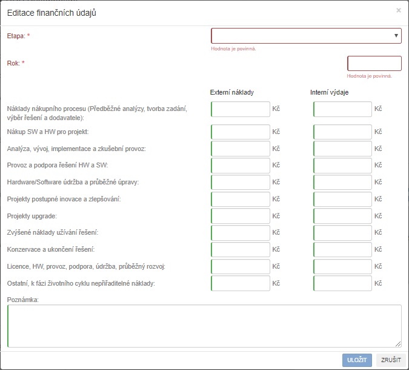Click Externí náklady for Ostatní nepřiřaditelné náklady

(x=241, y=283)
